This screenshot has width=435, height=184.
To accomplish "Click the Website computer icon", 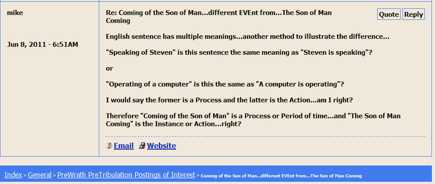I will tap(142, 146).
